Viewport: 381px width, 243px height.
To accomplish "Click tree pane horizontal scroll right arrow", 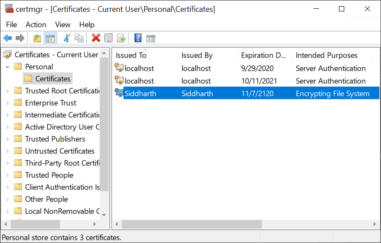I will [x=94, y=224].
